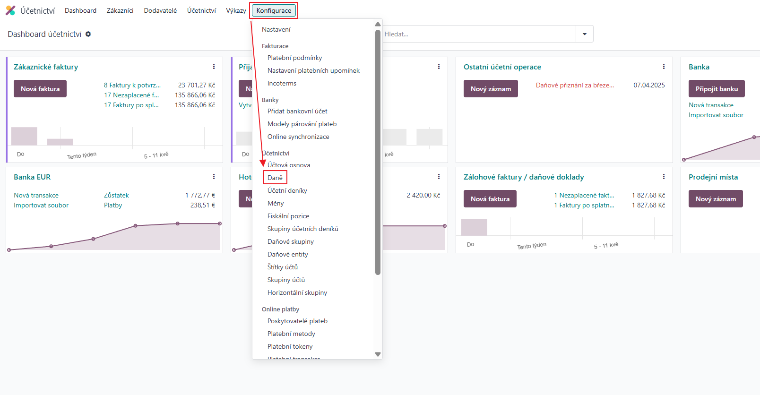Click the Odoo Účetnictví app logo icon
The image size is (760, 395).
10,10
